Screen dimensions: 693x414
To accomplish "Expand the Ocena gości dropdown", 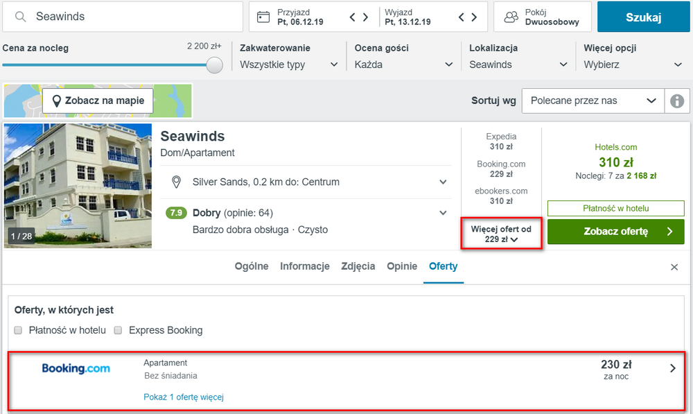I will pos(403,64).
